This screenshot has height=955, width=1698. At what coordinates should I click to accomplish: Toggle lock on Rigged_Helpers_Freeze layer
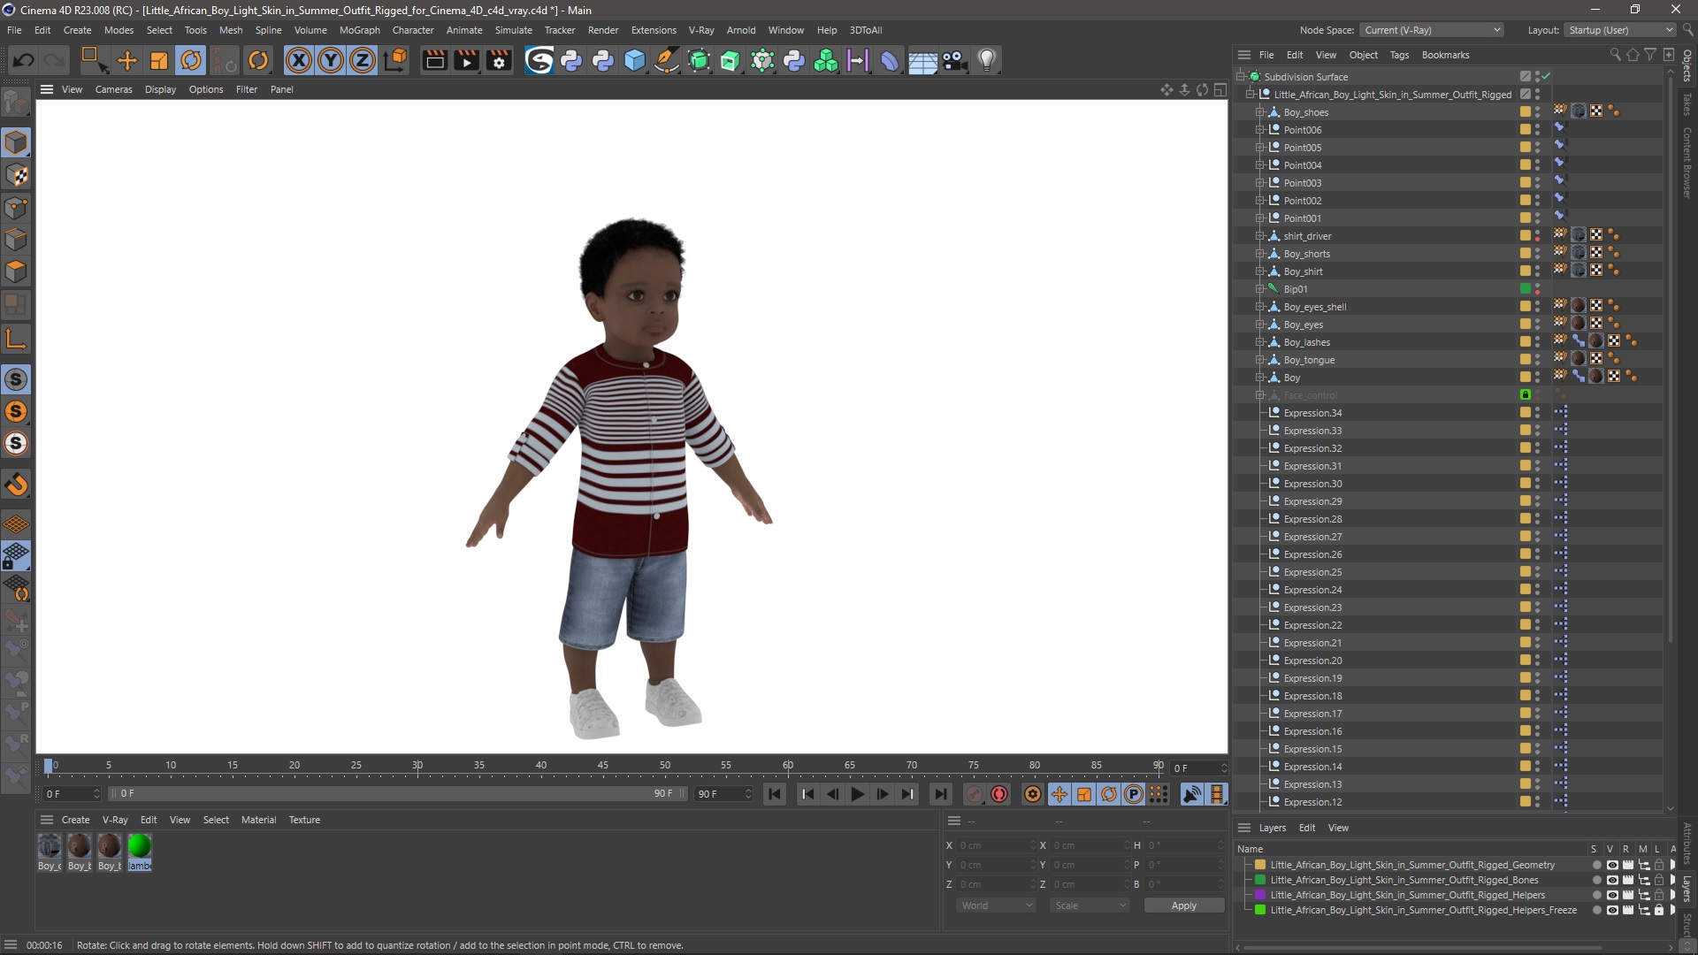pos(1659,910)
